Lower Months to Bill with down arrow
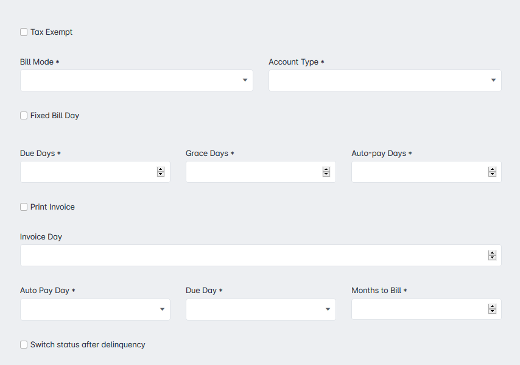 (492, 311)
